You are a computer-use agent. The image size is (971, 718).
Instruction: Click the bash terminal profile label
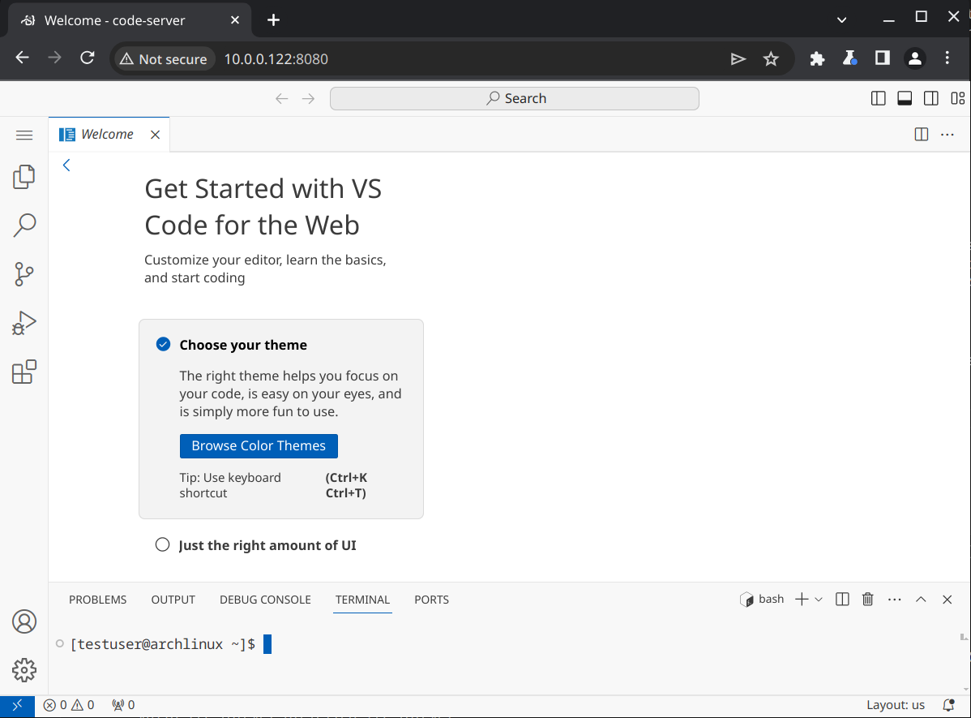[x=763, y=599]
